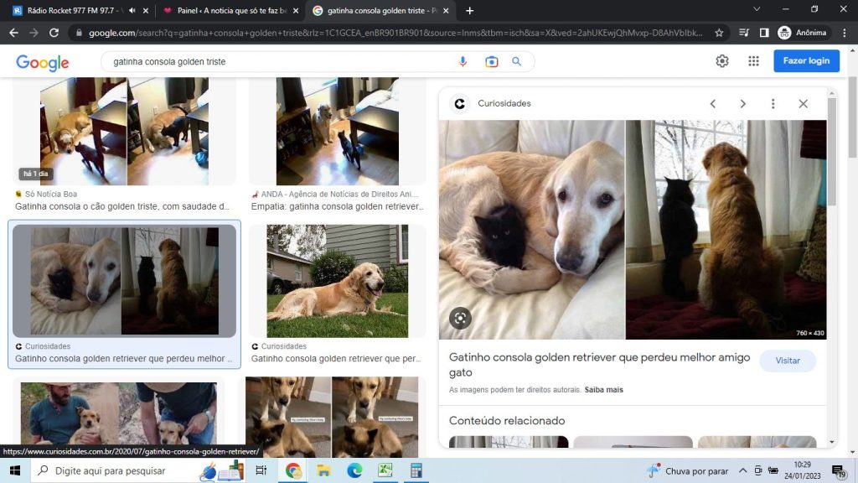The height and width of the screenshot is (483, 858).
Task: Open preview panel more options menu
Action: [773, 104]
